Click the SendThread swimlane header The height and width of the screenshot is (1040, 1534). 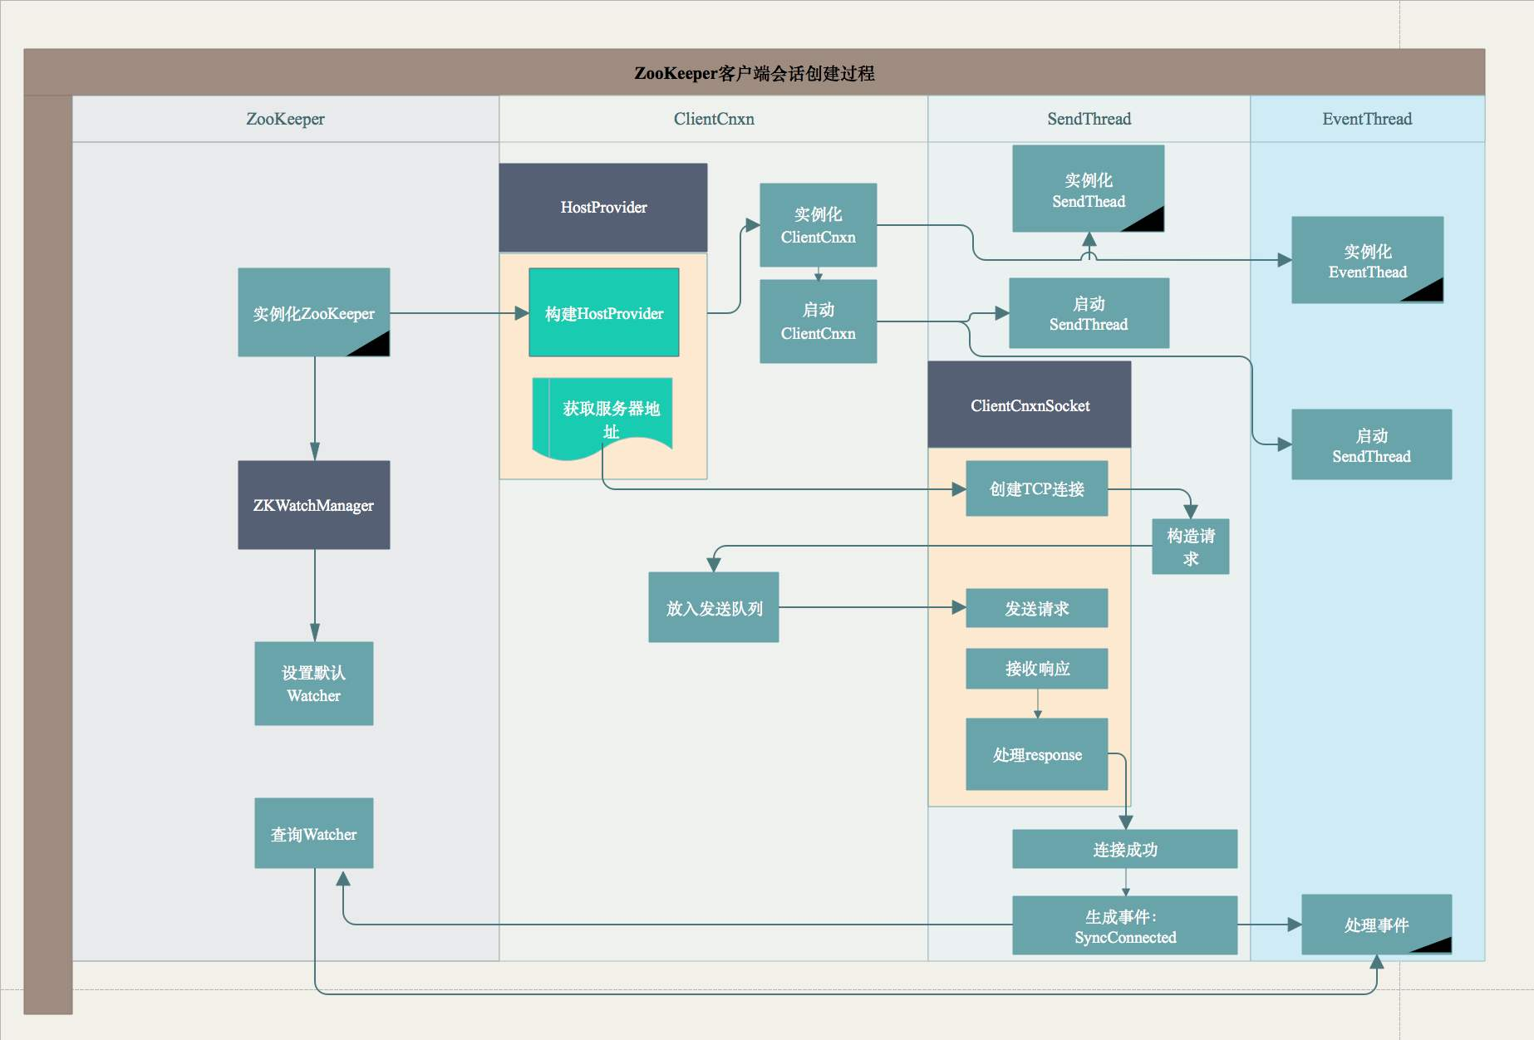coord(1089,119)
